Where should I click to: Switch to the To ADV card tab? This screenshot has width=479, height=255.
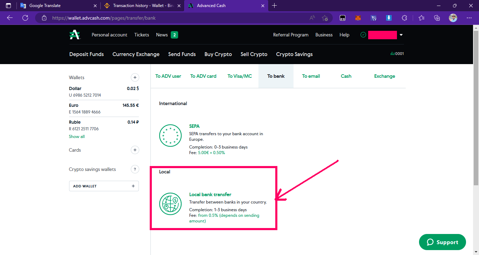[203, 76]
